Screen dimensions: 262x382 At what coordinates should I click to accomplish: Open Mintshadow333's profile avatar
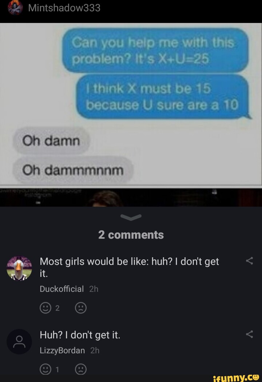[x=15, y=8]
